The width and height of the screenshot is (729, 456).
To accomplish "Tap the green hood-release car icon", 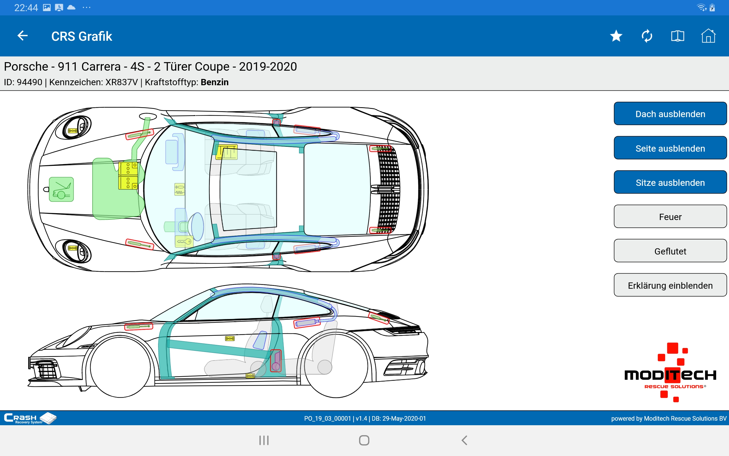I will point(62,190).
